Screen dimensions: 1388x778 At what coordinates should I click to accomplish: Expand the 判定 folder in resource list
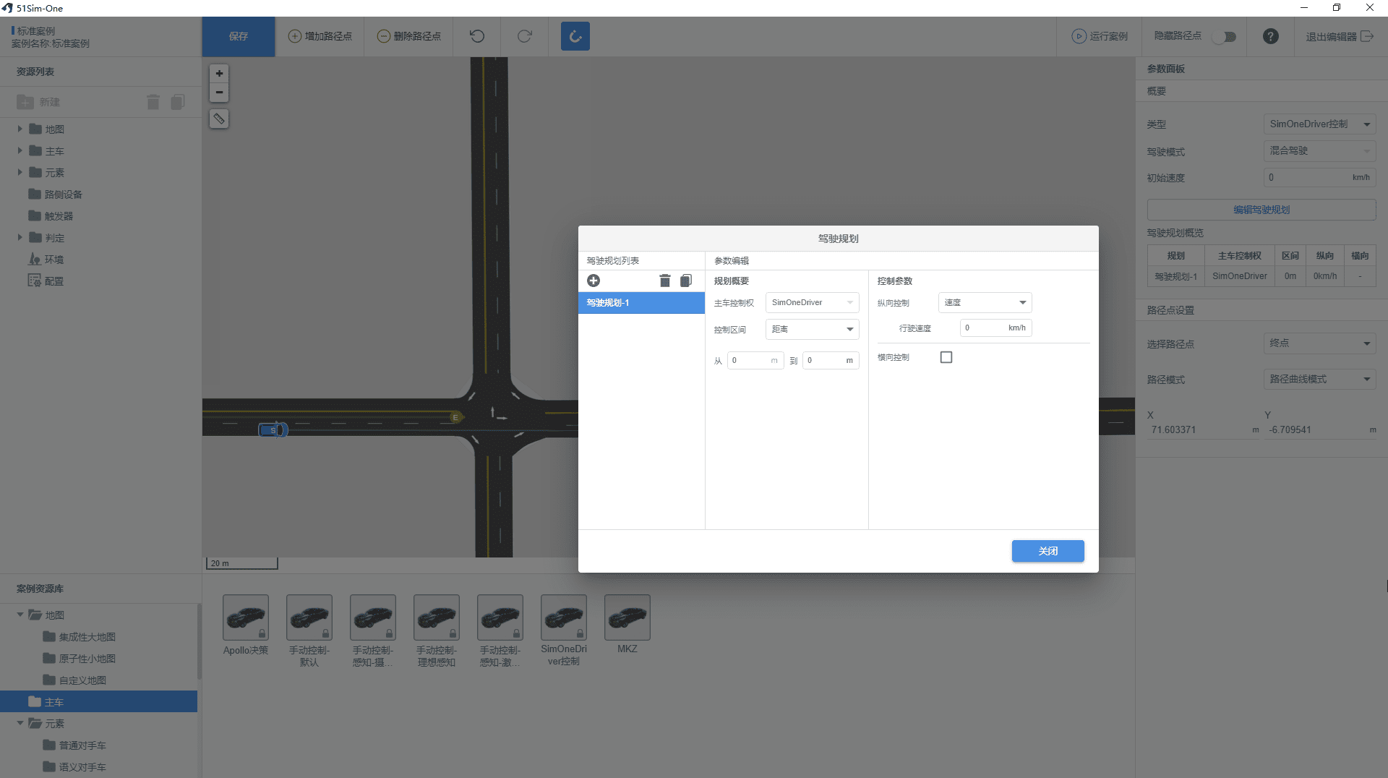[x=20, y=237]
